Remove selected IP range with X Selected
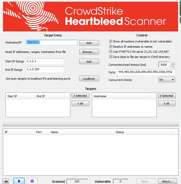The width and height of the screenshot is (181, 184). [80, 96]
